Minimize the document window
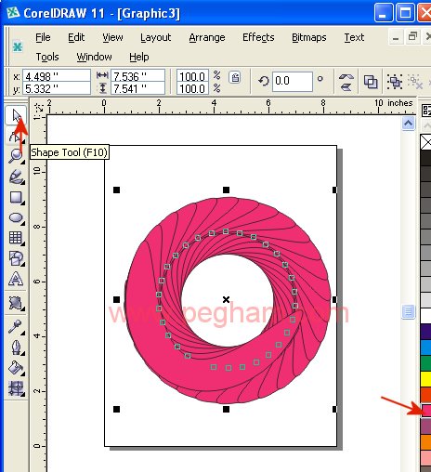The width and height of the screenshot is (431, 472). tap(396, 37)
